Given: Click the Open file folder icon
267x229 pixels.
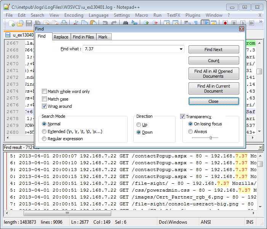Looking at the screenshot, I should [20, 23].
